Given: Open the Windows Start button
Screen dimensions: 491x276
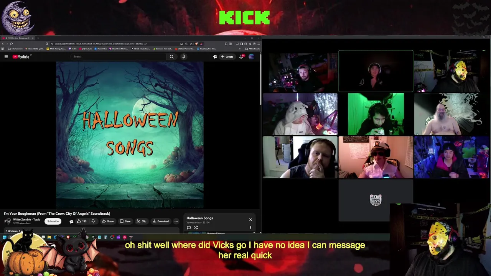Looking at the screenshot, I should [x=4, y=237].
